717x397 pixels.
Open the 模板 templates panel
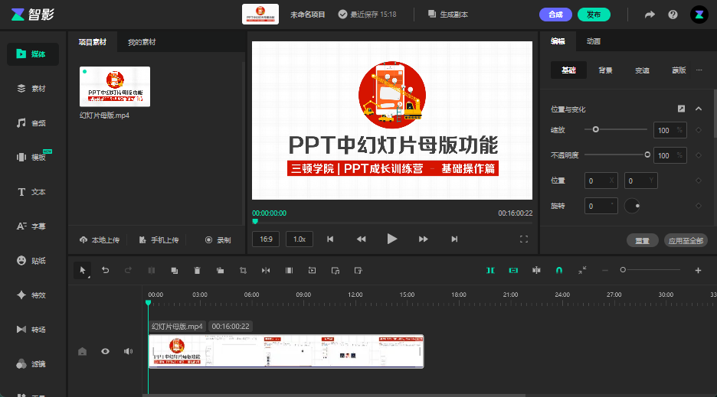[x=31, y=157]
